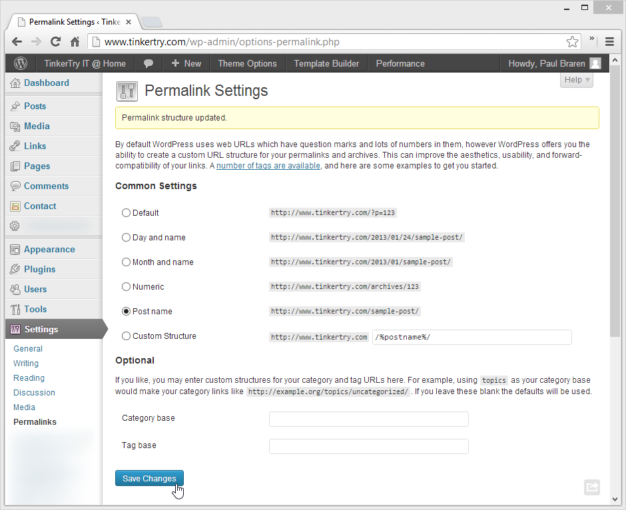Click the browser back arrow
626x510 pixels.
[17, 41]
